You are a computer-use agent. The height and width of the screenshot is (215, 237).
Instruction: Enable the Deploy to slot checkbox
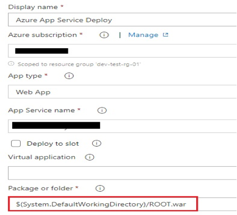click(16, 144)
